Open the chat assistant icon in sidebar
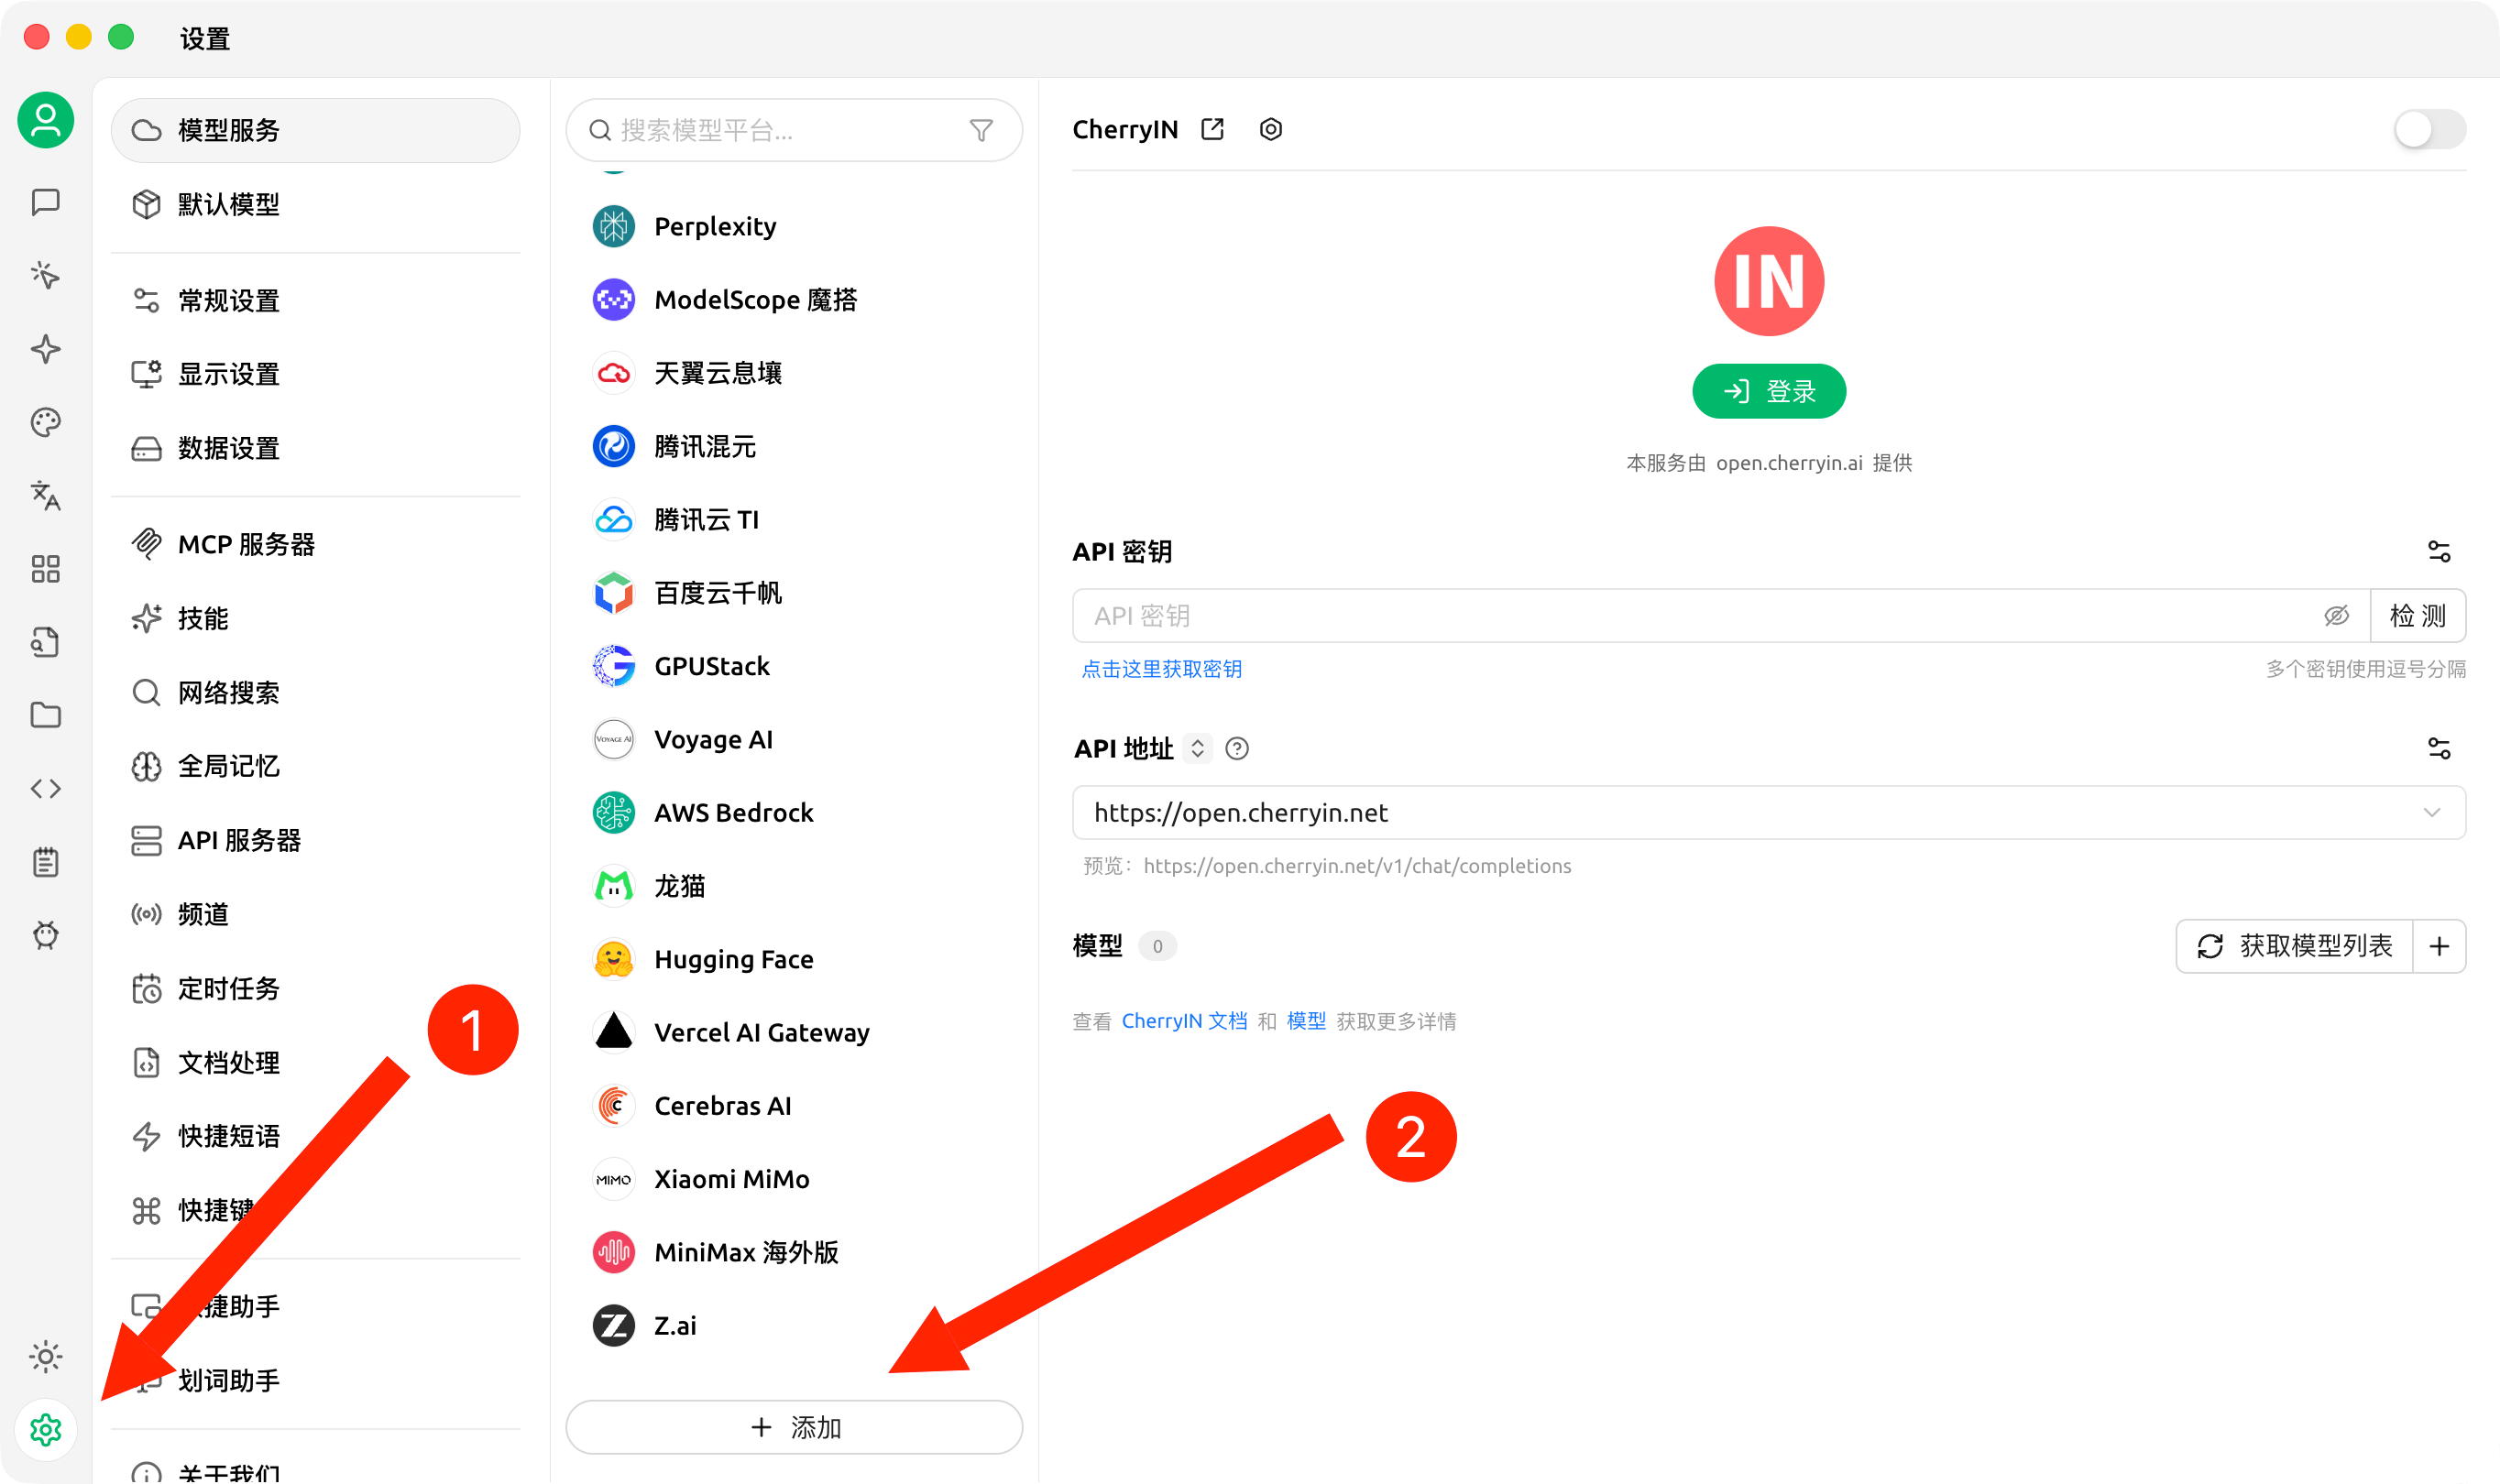2500x1484 pixels. (x=46, y=202)
